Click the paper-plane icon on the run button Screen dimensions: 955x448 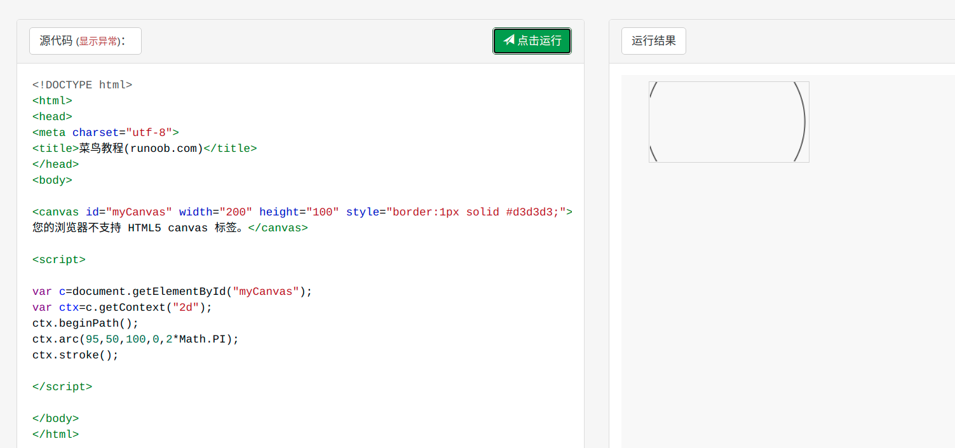coord(508,40)
